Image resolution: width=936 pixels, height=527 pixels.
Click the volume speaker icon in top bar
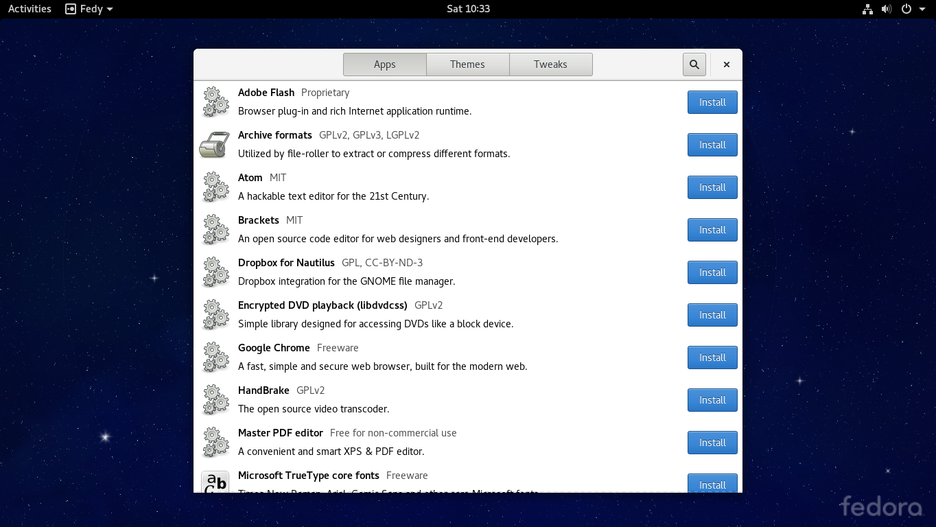tap(887, 9)
